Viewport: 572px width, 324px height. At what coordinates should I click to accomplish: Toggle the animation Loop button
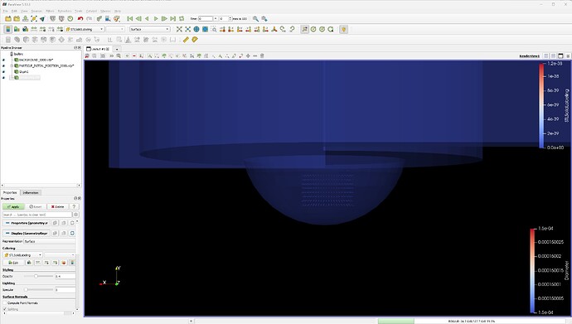coord(182,18)
